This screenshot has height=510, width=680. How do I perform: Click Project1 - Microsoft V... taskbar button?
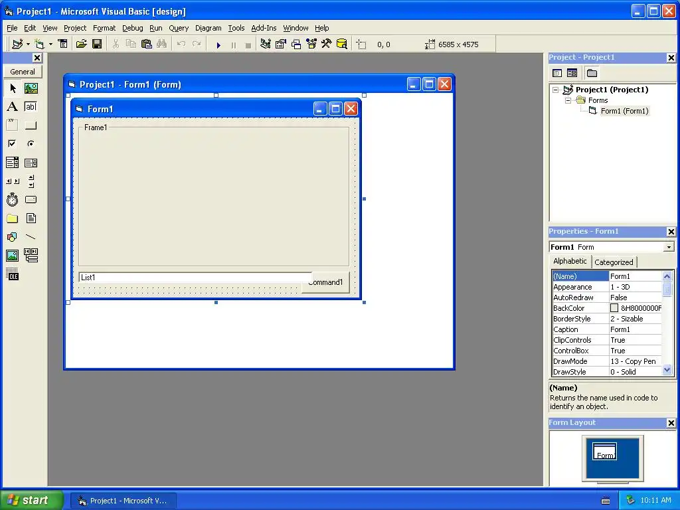(123, 501)
